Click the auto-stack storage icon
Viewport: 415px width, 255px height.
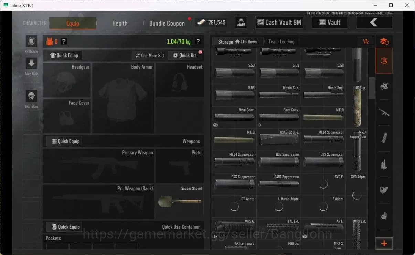coord(384,42)
